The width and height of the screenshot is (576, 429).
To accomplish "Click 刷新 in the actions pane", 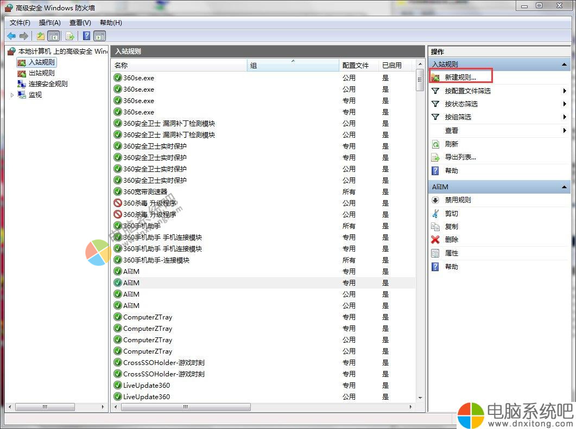I will click(452, 144).
